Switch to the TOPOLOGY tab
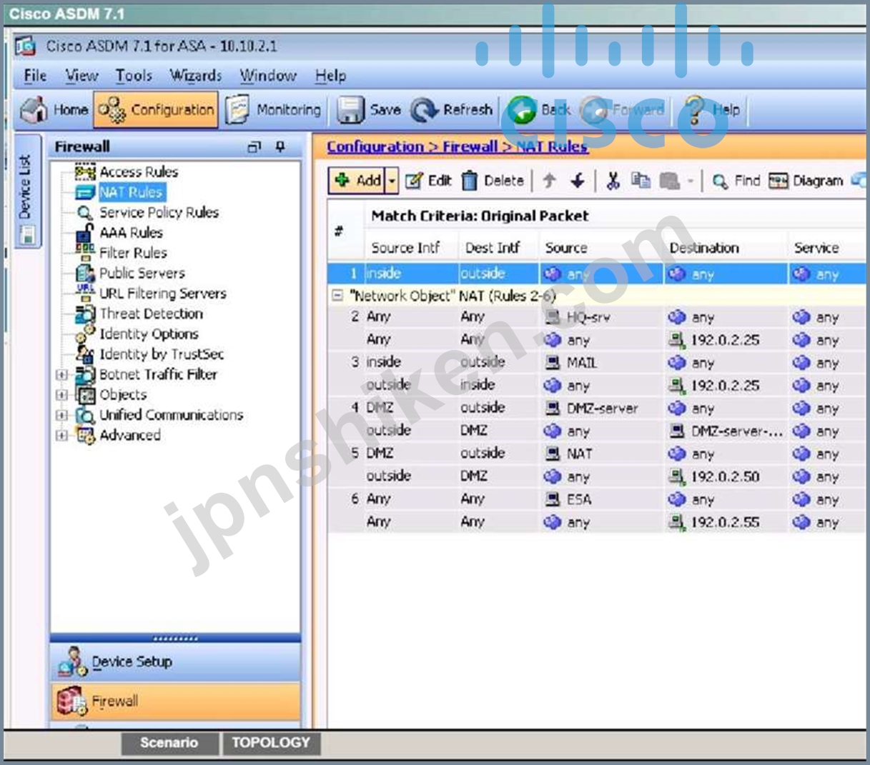This screenshot has height=765, width=870. pyautogui.click(x=271, y=743)
